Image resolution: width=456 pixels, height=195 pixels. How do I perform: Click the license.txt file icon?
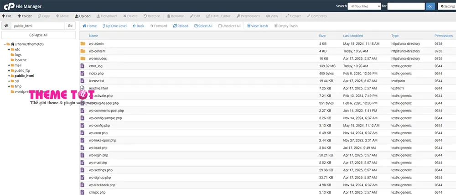coord(83,81)
